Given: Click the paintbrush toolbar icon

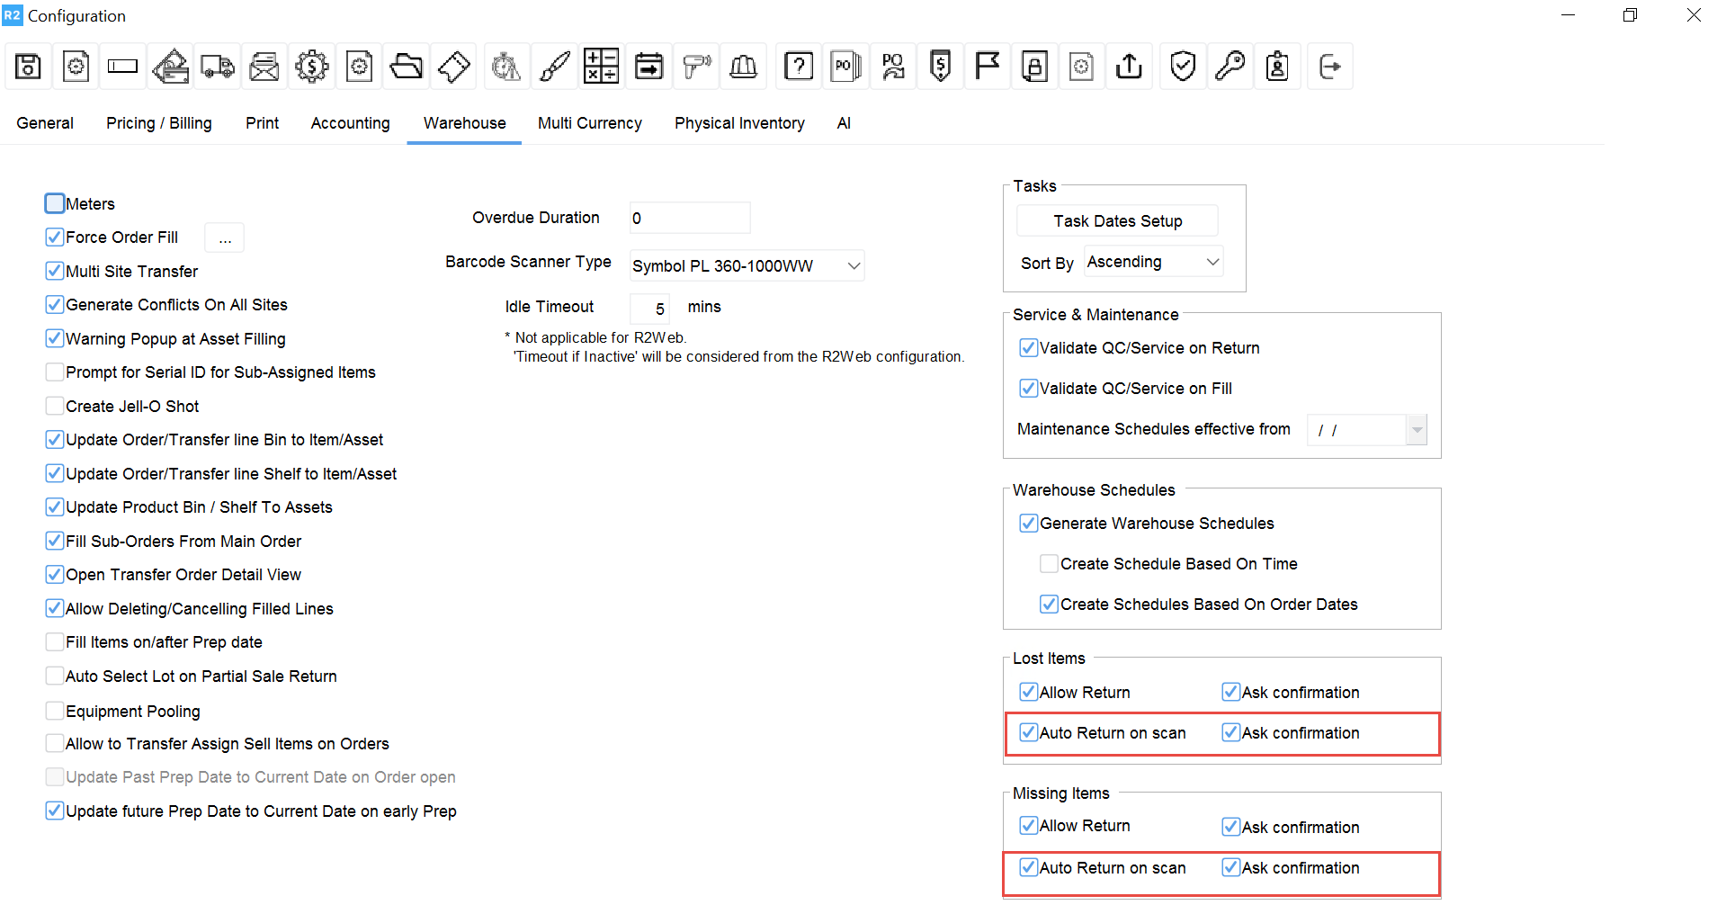Looking at the screenshot, I should [554, 67].
